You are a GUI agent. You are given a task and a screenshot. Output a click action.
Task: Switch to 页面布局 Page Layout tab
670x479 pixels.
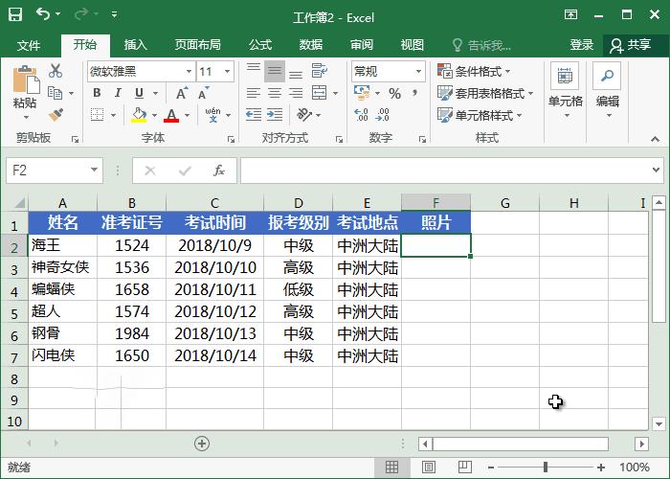pyautogui.click(x=197, y=45)
